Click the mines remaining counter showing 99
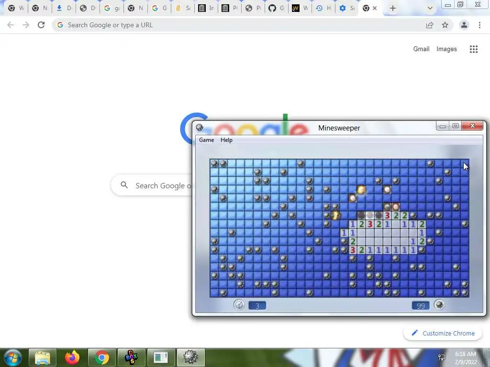This screenshot has width=490, height=367. (x=421, y=305)
